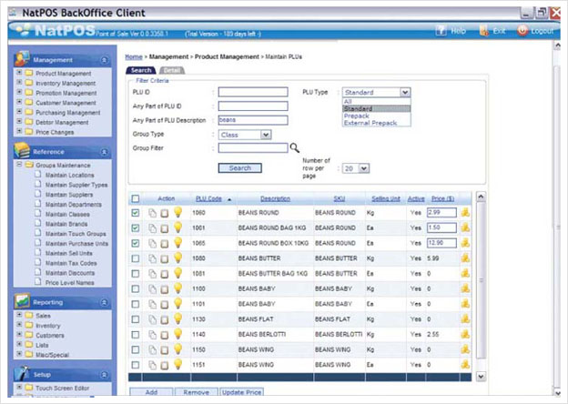Click the Update Price button

coord(241,392)
